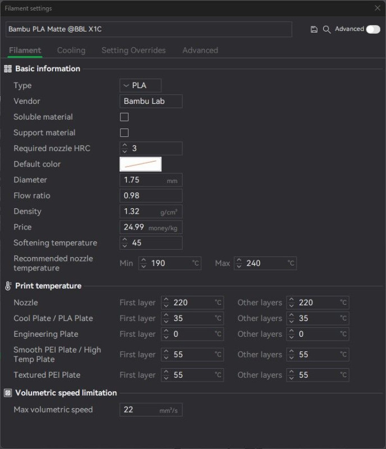Increase the Required nozzle HRC value

[x=125, y=145]
